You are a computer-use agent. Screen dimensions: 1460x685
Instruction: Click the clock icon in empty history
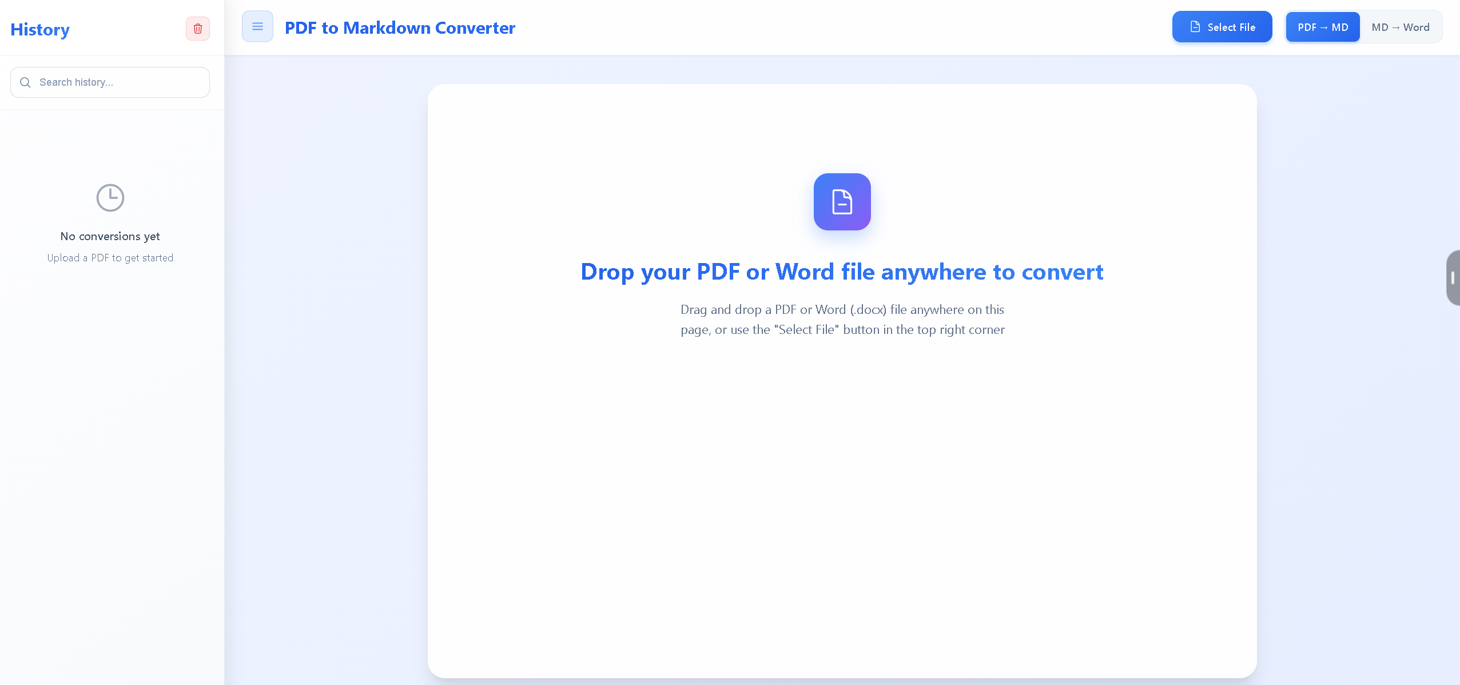(x=110, y=198)
